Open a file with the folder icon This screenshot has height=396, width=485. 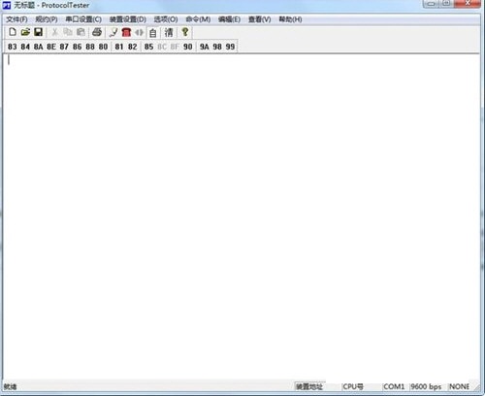25,32
